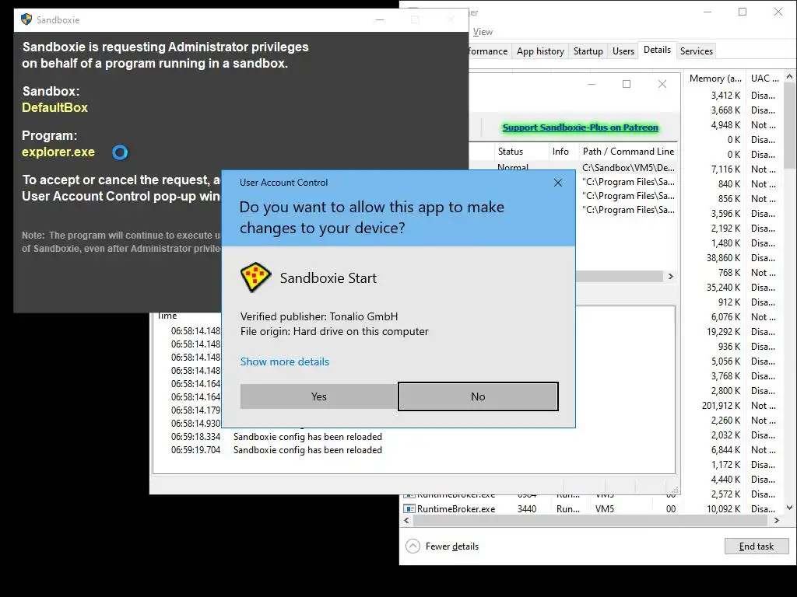Open Support Sandboxie-Plus on Patreon link
797x597 pixels.
pyautogui.click(x=580, y=127)
